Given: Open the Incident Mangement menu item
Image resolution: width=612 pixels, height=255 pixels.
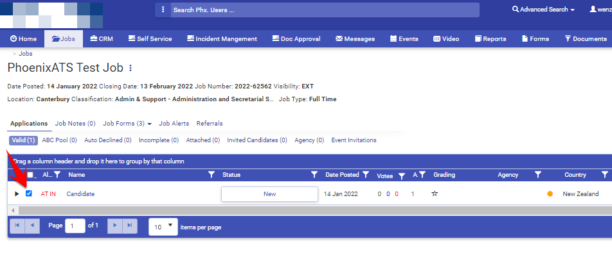Looking at the screenshot, I should coord(222,39).
